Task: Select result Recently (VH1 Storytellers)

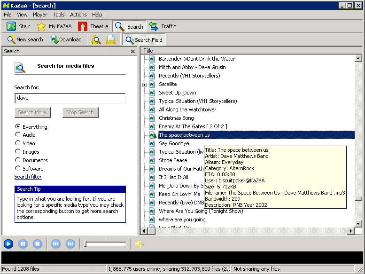Action: pos(189,76)
